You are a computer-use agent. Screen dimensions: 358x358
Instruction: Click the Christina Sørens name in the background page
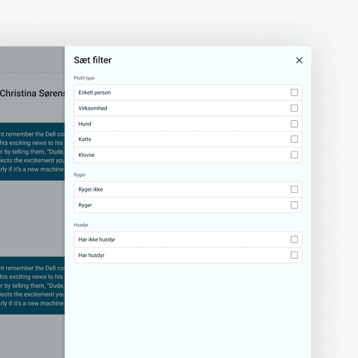32,94
